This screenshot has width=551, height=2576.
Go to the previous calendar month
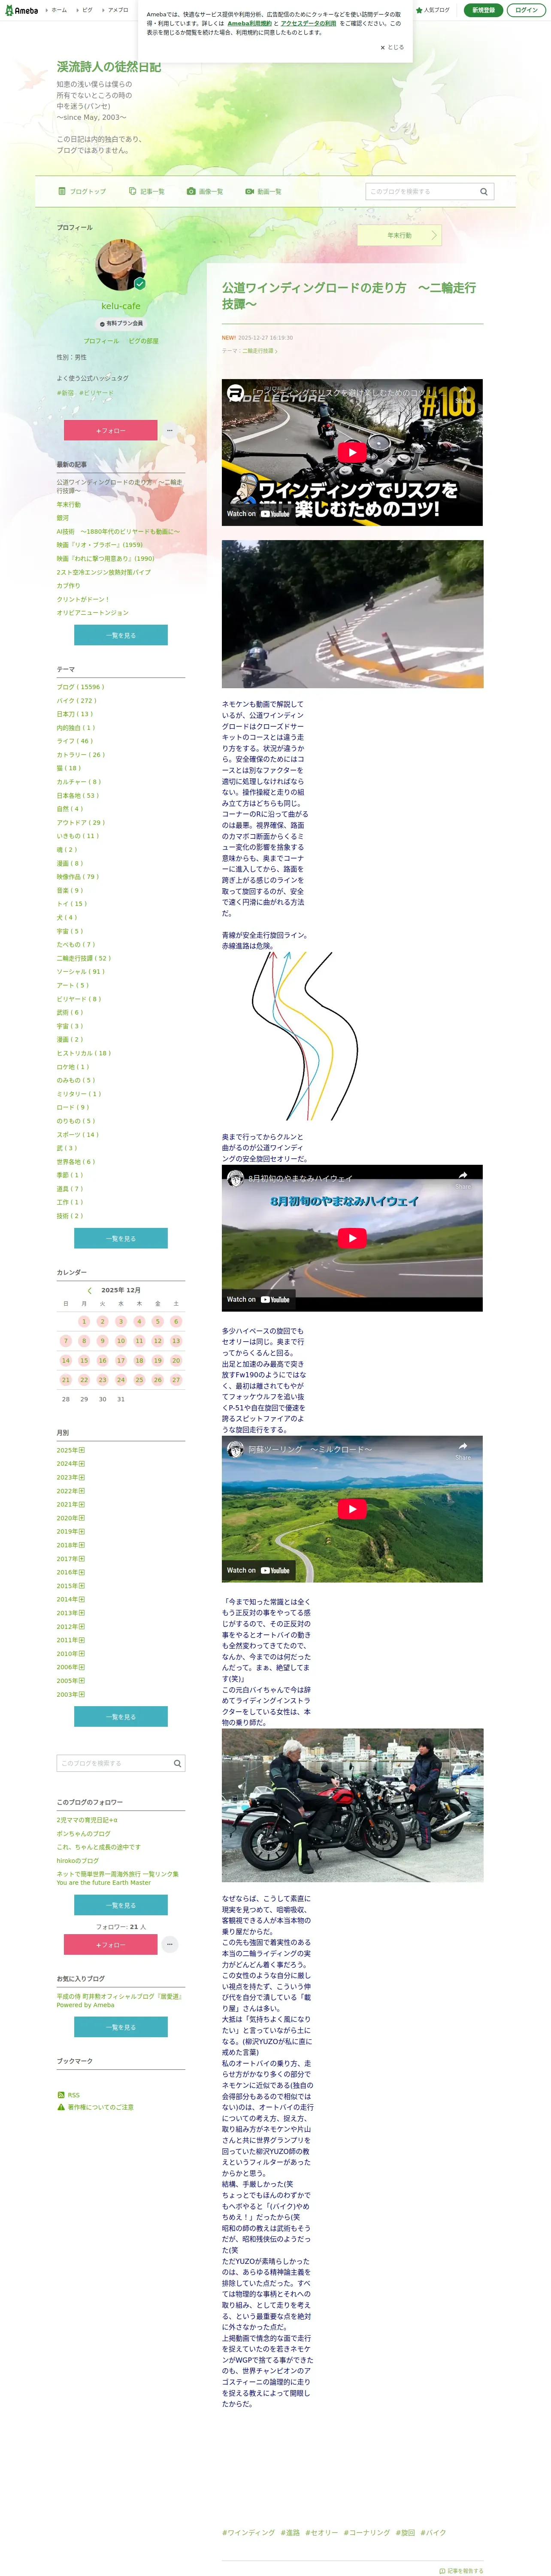point(89,1290)
